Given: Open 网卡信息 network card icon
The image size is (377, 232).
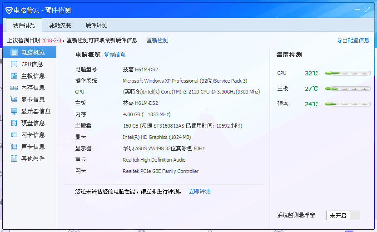Looking at the screenshot, I should (x=14, y=135).
